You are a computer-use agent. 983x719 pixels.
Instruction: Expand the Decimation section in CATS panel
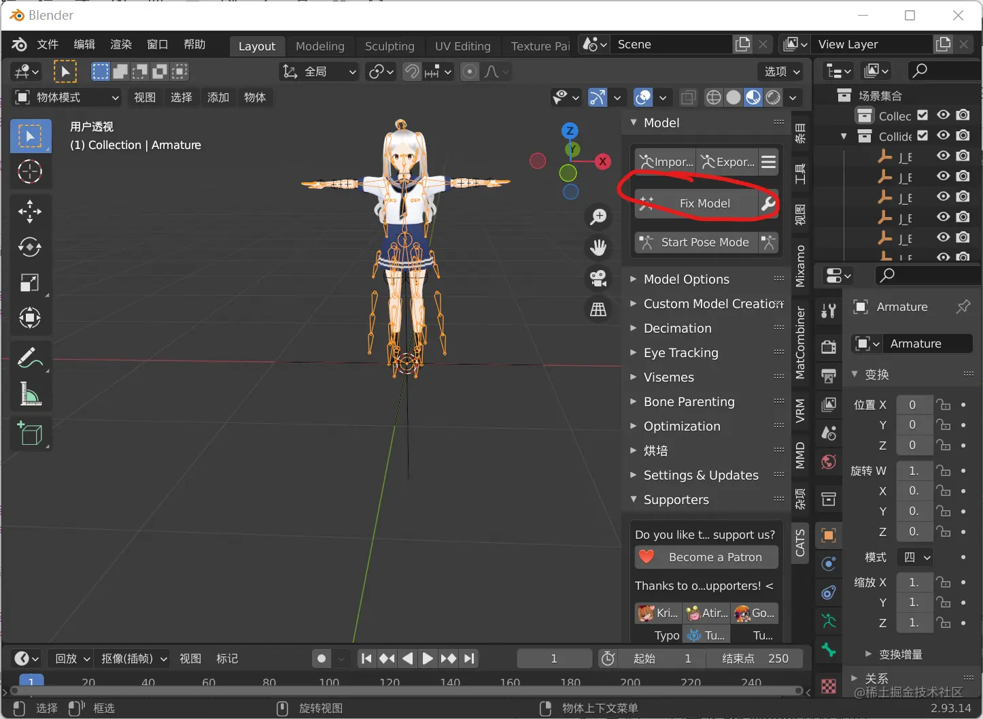point(678,328)
